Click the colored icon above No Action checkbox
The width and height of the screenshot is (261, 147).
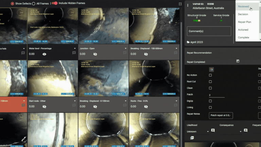tap(211, 69)
